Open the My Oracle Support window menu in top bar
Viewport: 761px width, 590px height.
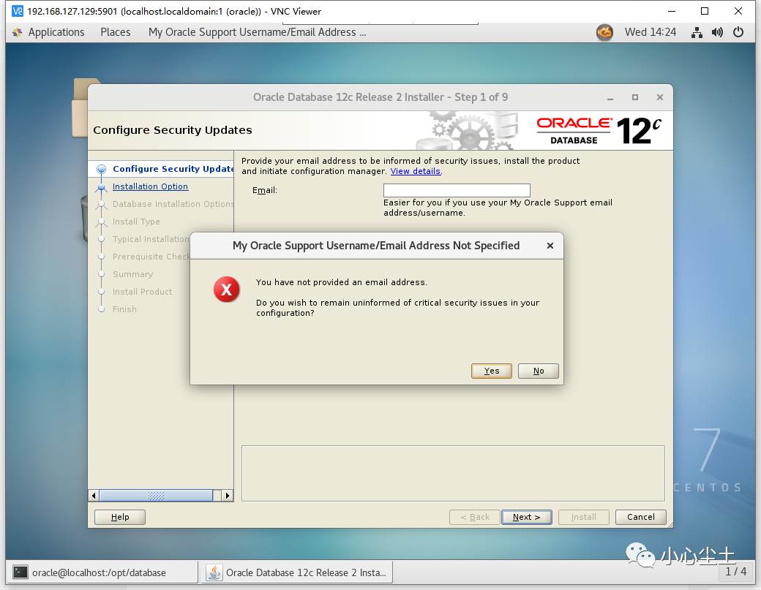tap(258, 32)
